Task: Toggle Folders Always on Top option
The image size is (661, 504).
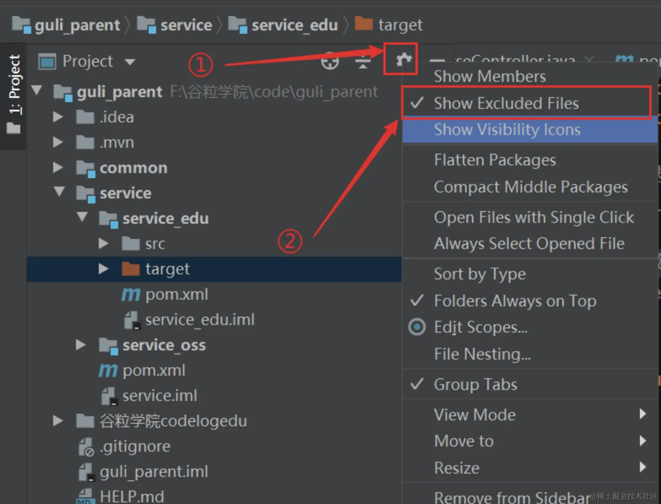Action: [515, 301]
